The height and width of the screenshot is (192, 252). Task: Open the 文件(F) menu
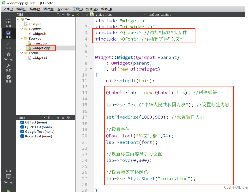(x=8, y=9)
